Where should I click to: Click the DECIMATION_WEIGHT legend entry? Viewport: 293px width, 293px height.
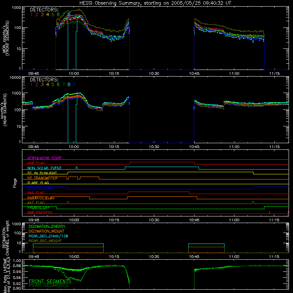[47, 231]
